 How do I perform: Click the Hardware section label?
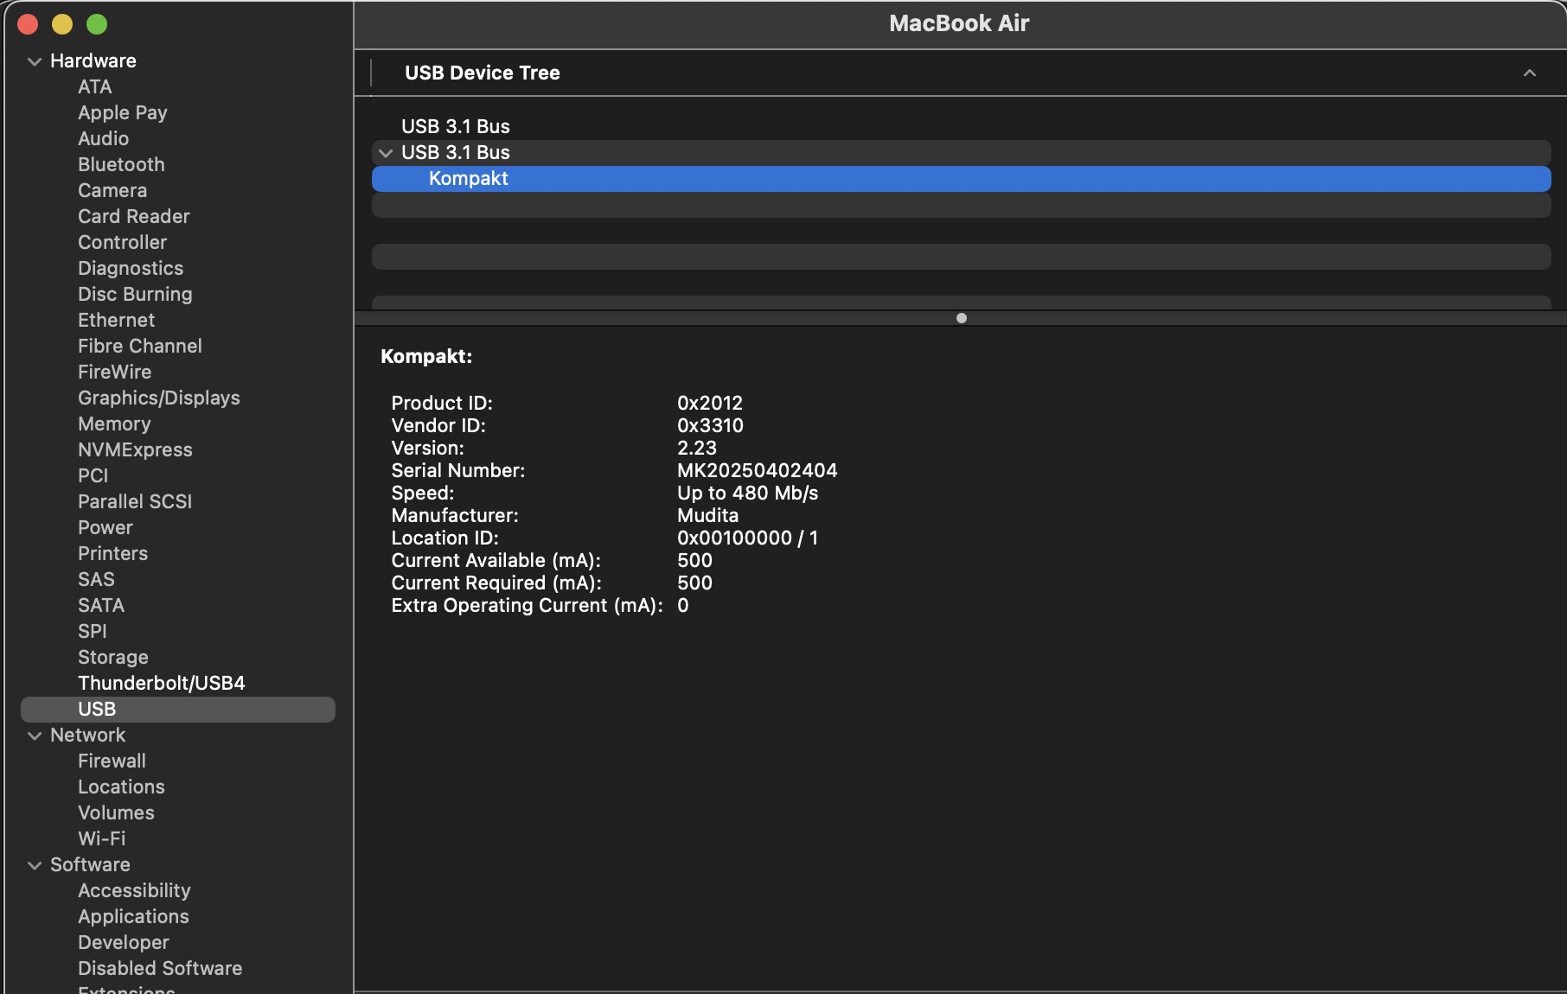pyautogui.click(x=93, y=61)
